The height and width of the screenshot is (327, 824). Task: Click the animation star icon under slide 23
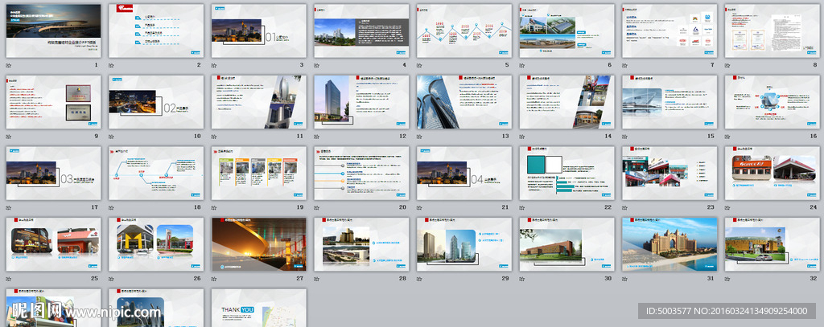click(624, 207)
